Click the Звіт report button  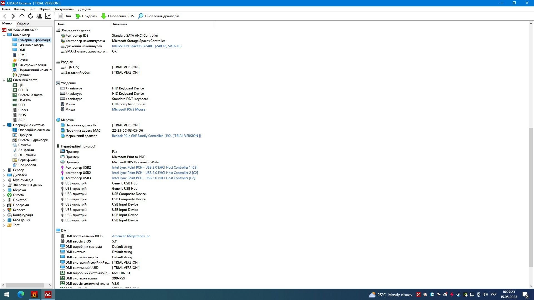(x=65, y=16)
